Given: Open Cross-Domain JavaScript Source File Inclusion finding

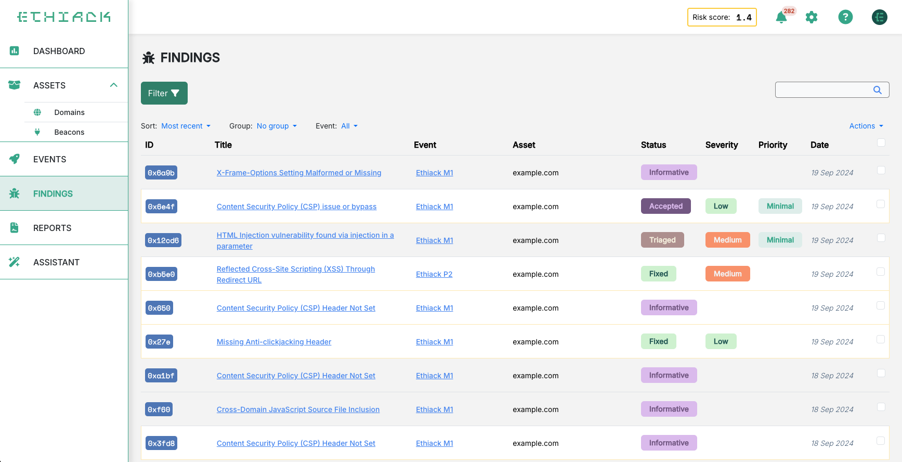Looking at the screenshot, I should coord(298,409).
